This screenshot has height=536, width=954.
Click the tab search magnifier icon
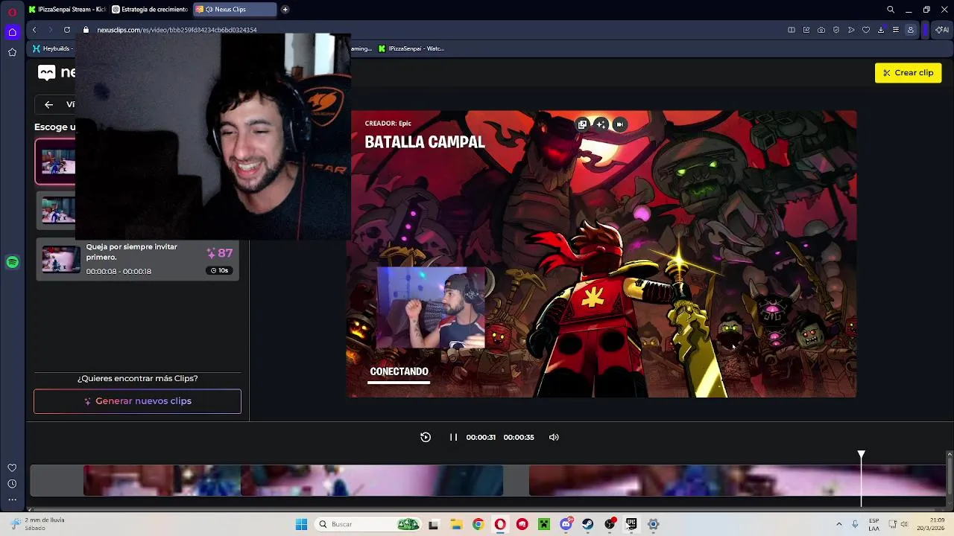click(891, 10)
